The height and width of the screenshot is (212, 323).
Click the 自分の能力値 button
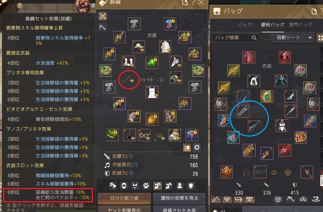click(x=124, y=198)
